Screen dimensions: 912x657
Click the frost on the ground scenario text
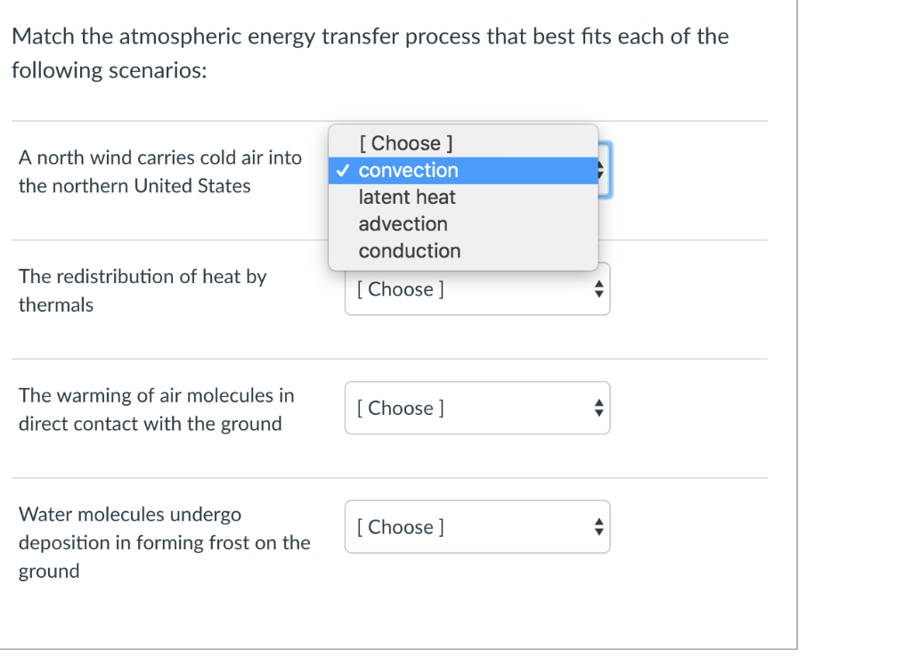click(165, 542)
